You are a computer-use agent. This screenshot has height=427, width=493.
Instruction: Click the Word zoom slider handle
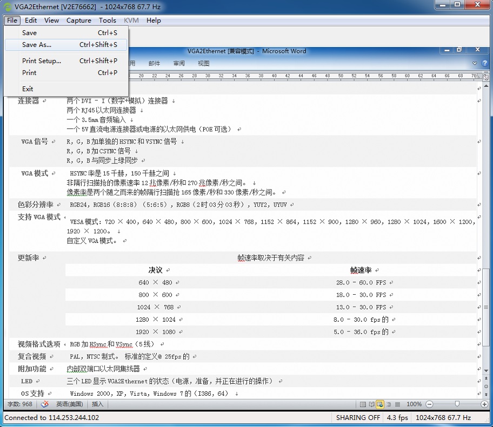click(457, 404)
